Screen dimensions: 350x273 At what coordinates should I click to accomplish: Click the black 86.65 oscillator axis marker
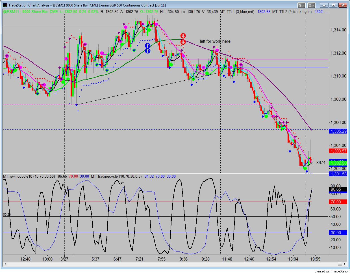click(338, 189)
